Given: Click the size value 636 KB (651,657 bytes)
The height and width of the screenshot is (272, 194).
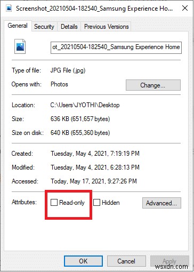Looking at the screenshot, I should (x=80, y=119).
